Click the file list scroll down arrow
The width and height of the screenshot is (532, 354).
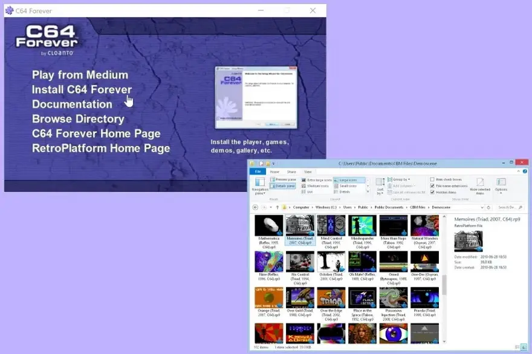click(x=444, y=342)
